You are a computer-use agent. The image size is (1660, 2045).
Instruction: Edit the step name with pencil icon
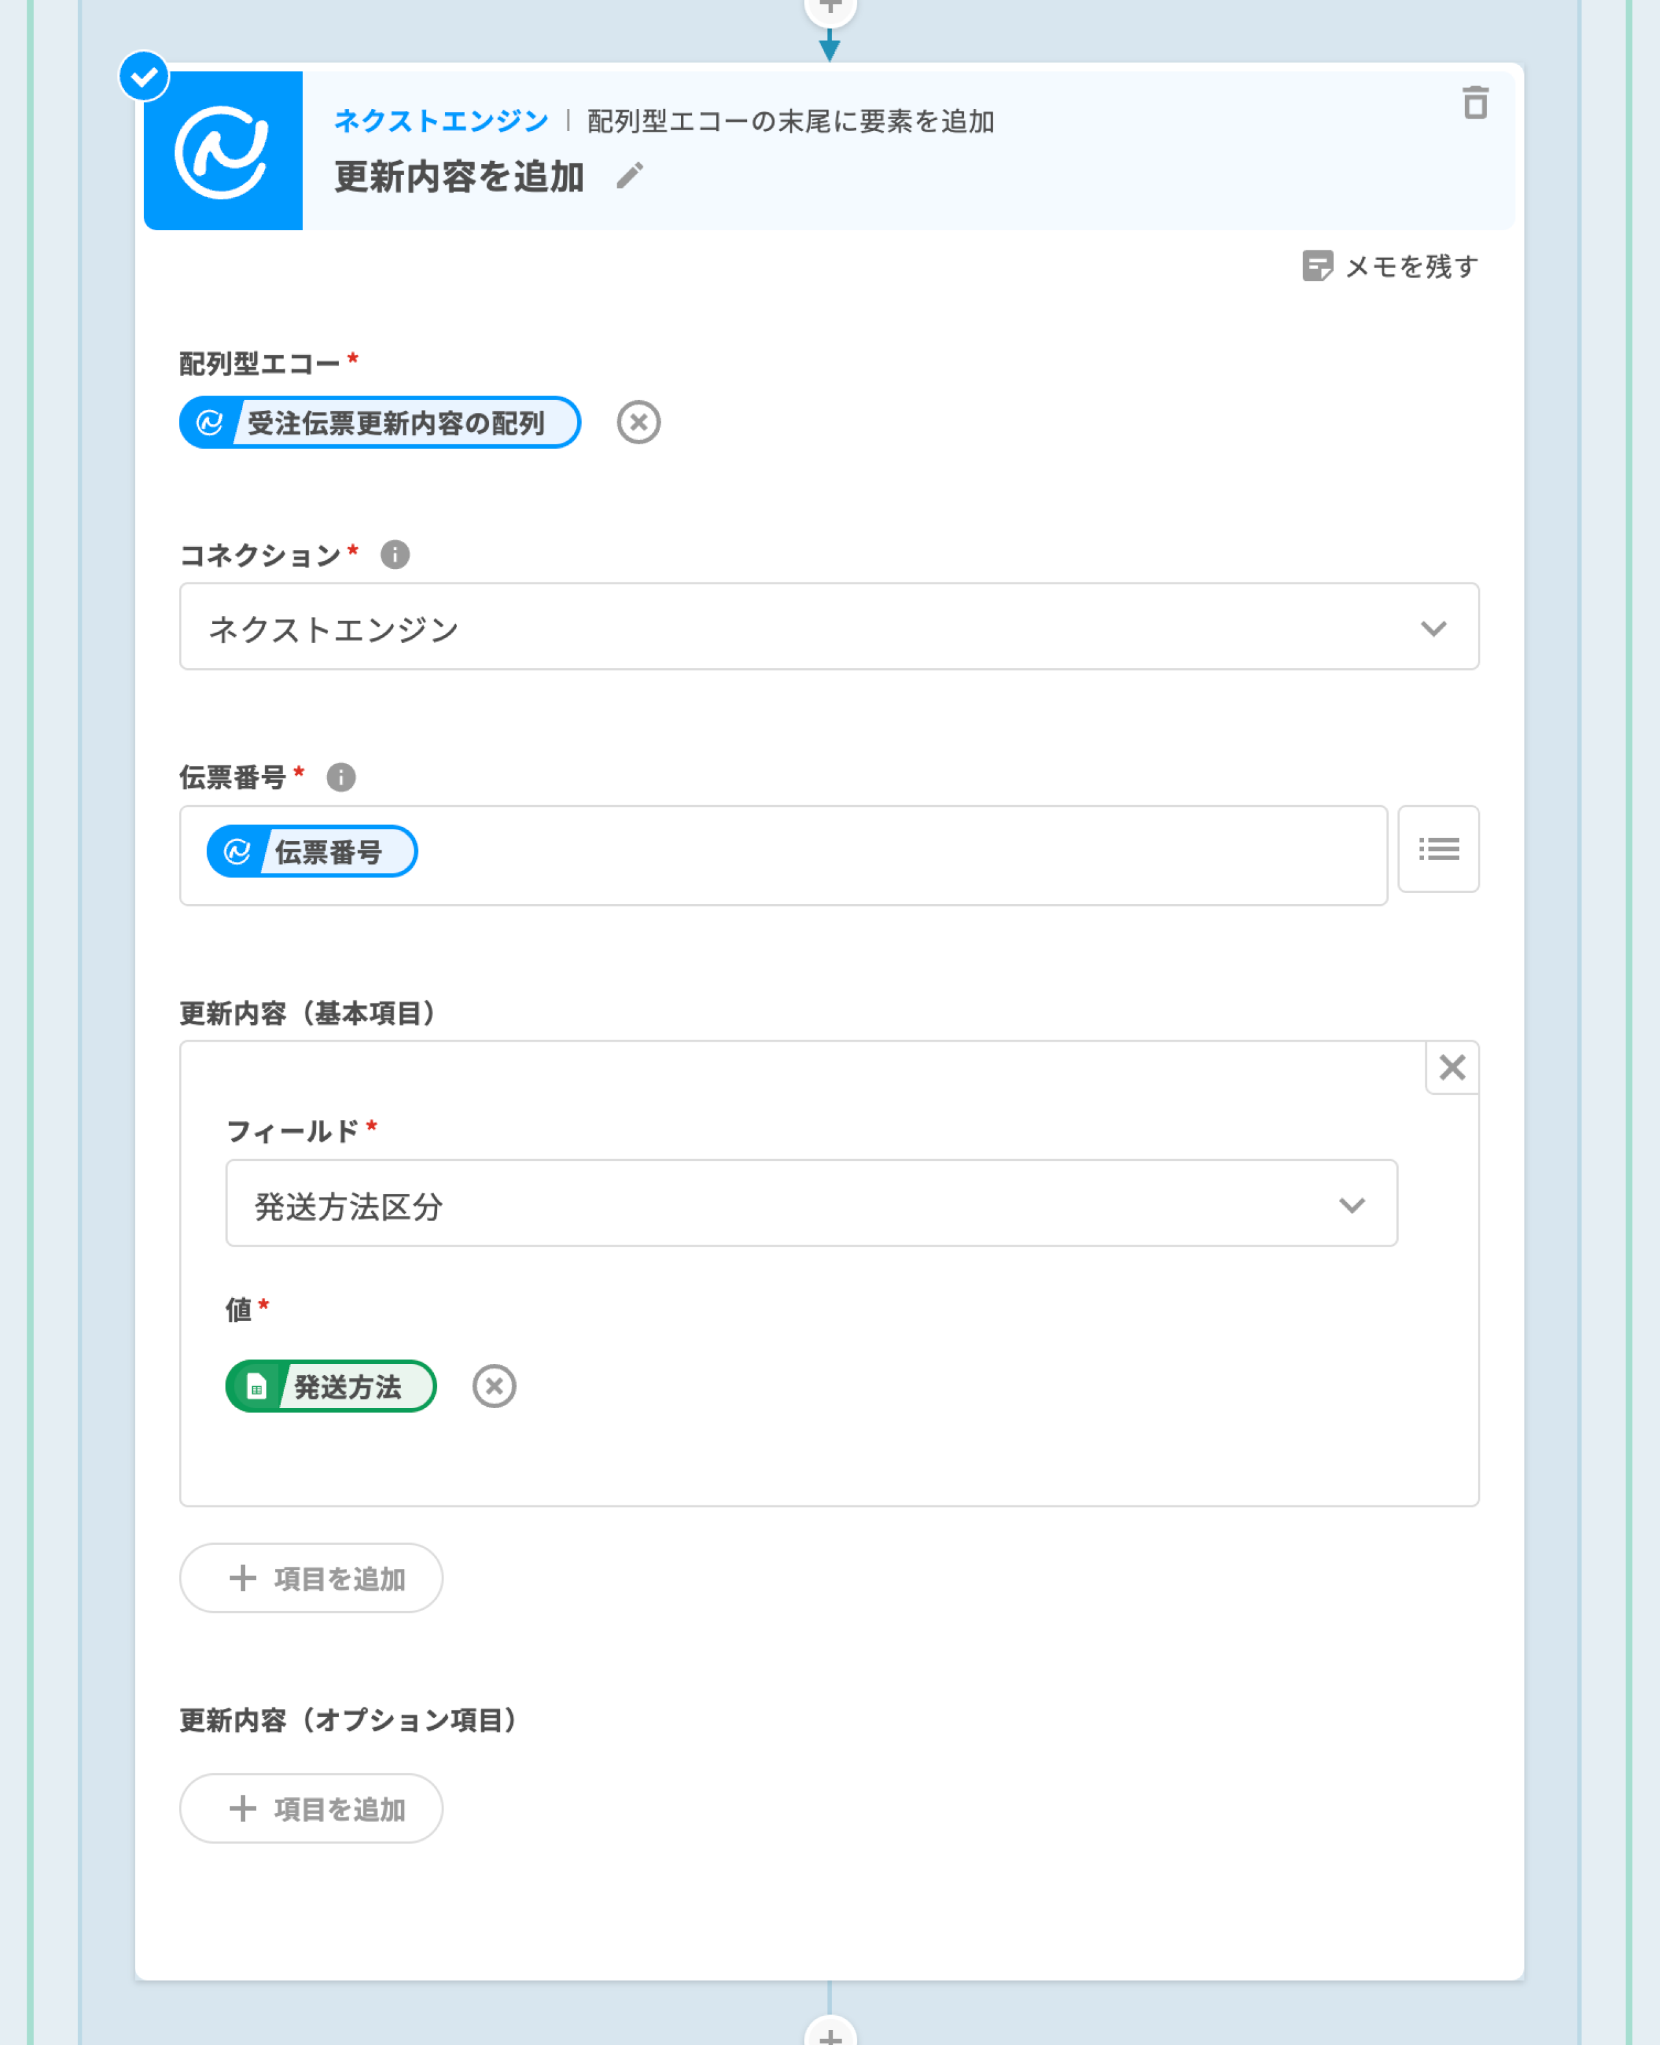tap(629, 176)
